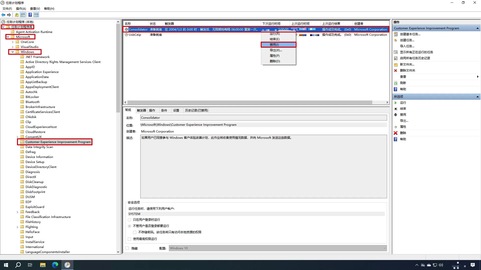Click 导入任务... in actions pane
This screenshot has height=270, width=481.
[x=407, y=46]
